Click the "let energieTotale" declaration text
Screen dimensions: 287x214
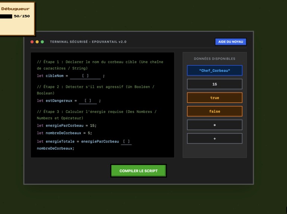(56, 142)
